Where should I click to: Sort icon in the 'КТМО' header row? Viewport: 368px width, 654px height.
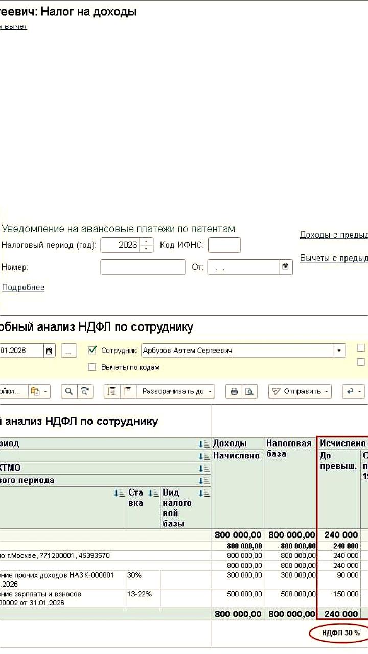tap(204, 468)
